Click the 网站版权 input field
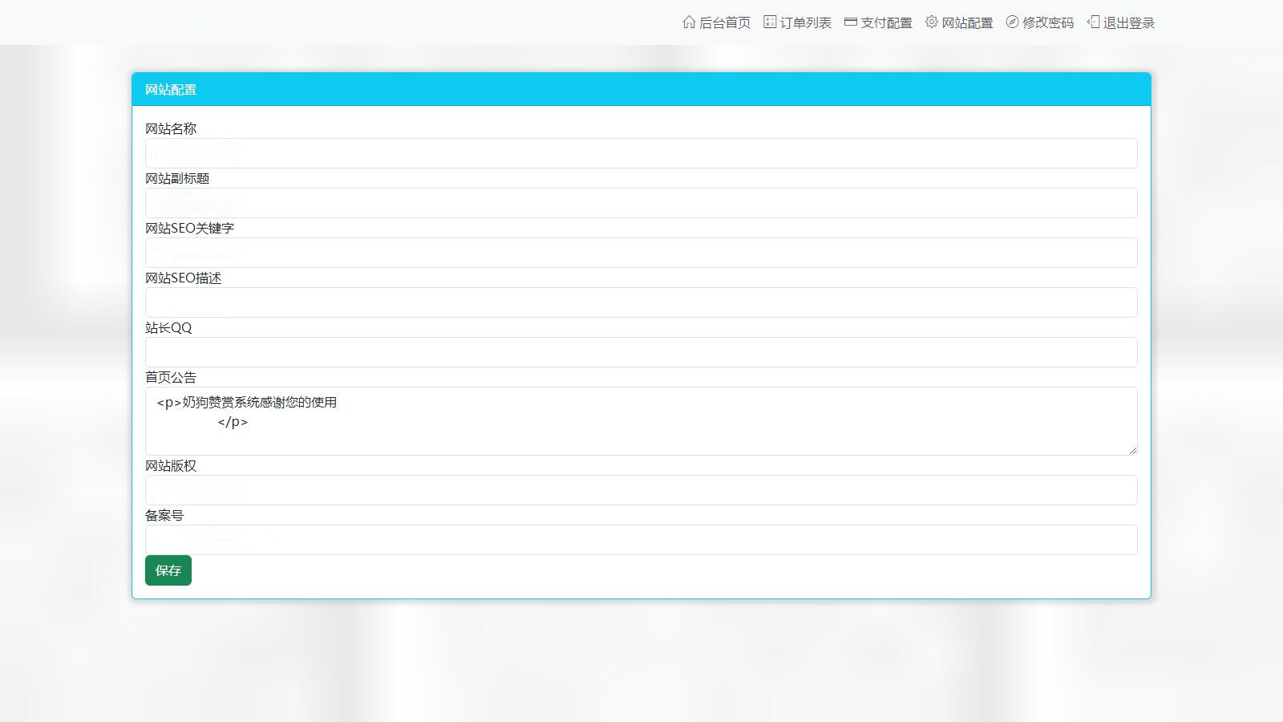Viewport: 1283px width, 722px height. (x=641, y=490)
